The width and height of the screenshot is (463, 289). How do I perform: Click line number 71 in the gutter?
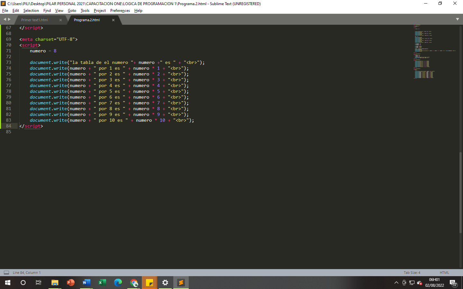pyautogui.click(x=8, y=51)
